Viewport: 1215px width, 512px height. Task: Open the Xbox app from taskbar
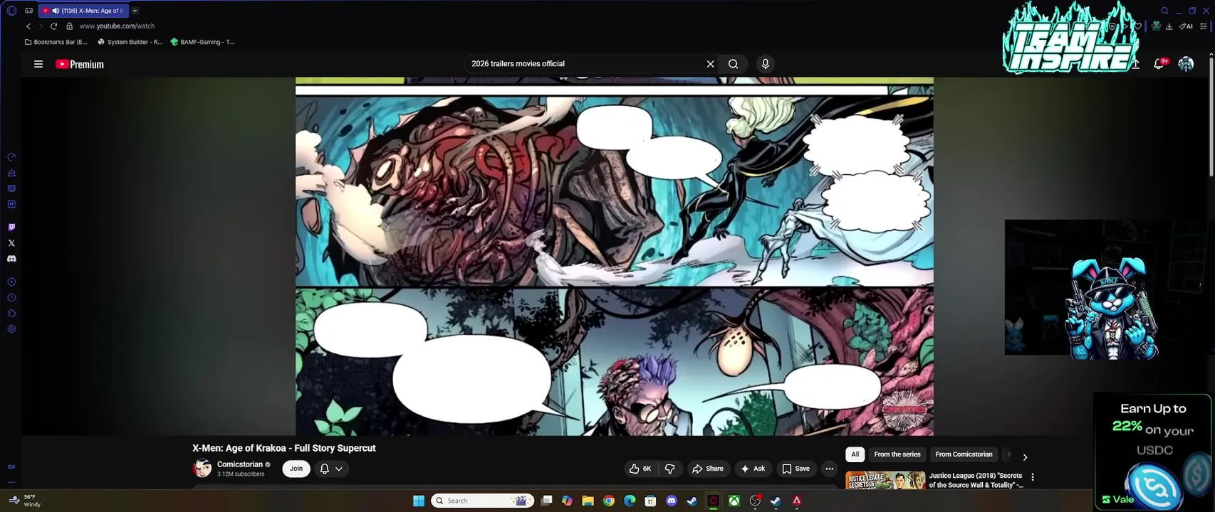734,501
